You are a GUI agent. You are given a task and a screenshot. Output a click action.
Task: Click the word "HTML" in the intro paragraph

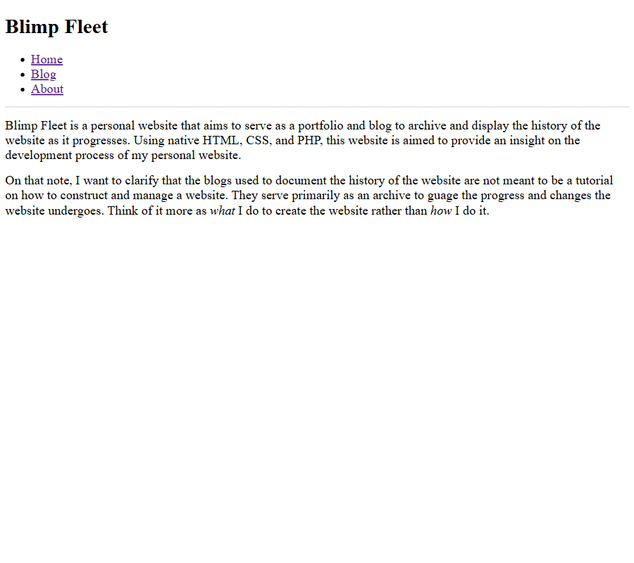point(220,141)
